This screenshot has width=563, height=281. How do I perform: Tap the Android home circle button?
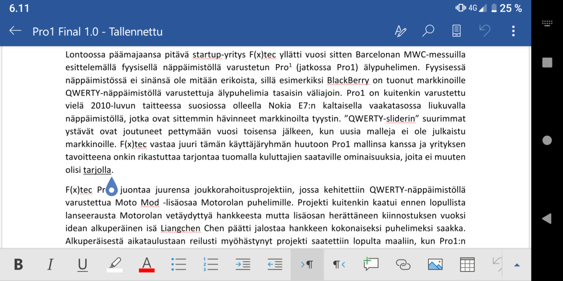pos(547,140)
